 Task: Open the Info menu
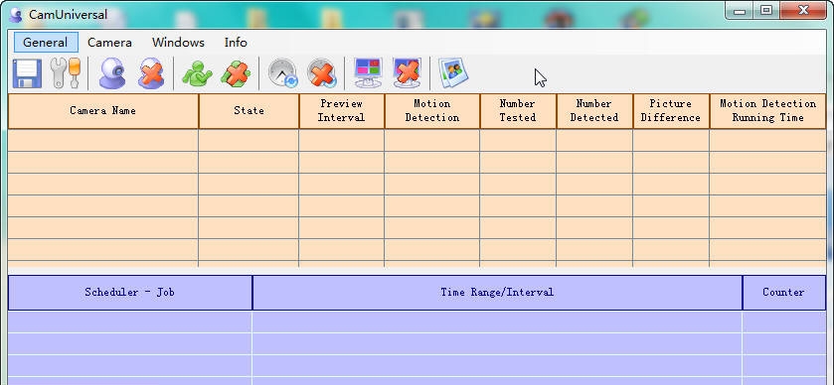236,43
